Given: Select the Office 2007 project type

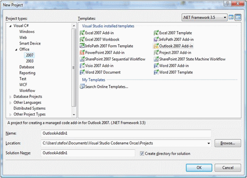Looking at the screenshot, I should point(30,55).
